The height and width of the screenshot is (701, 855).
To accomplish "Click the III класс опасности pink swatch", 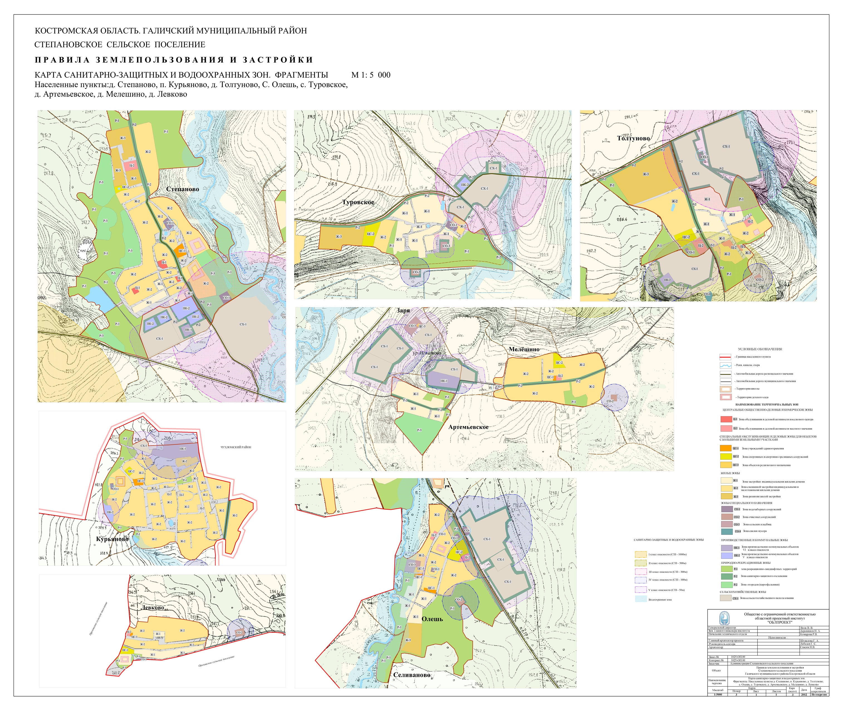I will point(641,572).
